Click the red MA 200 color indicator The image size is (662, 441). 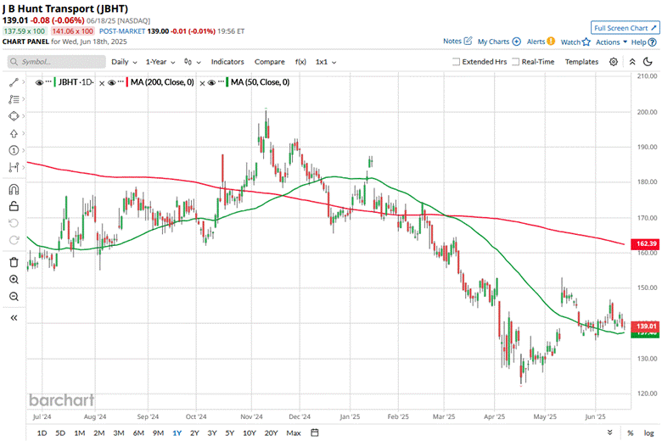coord(126,82)
